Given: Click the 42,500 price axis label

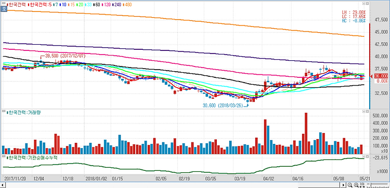Looking at the screenshot, I should [x=381, y=44].
